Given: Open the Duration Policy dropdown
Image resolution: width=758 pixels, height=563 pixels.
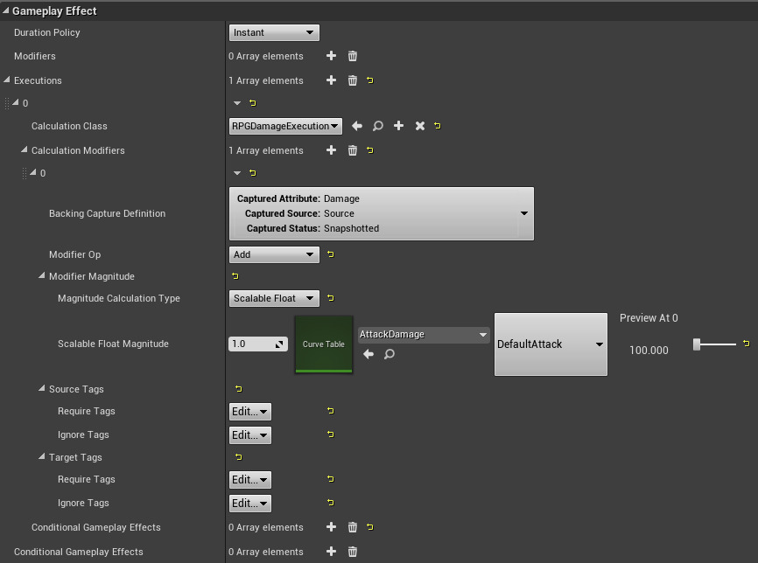Looking at the screenshot, I should coord(274,32).
